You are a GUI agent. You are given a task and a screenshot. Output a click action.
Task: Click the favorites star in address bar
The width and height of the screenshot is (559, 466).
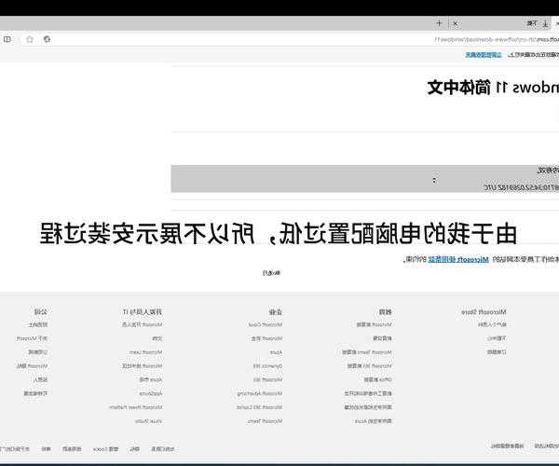tap(29, 39)
